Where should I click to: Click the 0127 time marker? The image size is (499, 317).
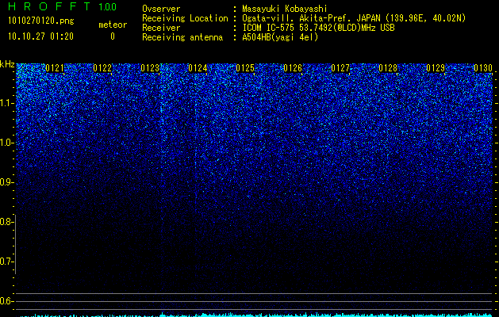340,68
